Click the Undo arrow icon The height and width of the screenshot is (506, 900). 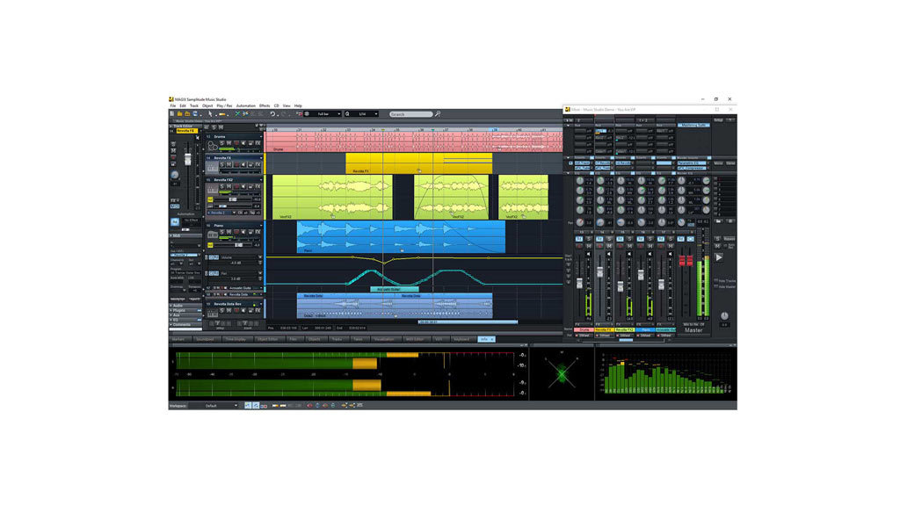pos(272,114)
